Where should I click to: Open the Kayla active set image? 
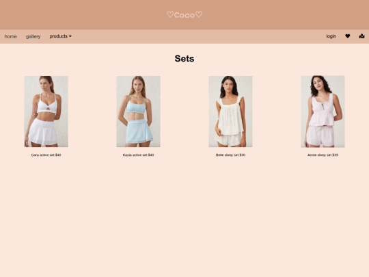coord(138,111)
